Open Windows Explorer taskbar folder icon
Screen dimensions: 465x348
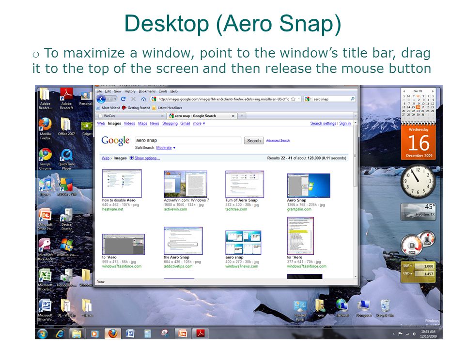(x=77, y=334)
